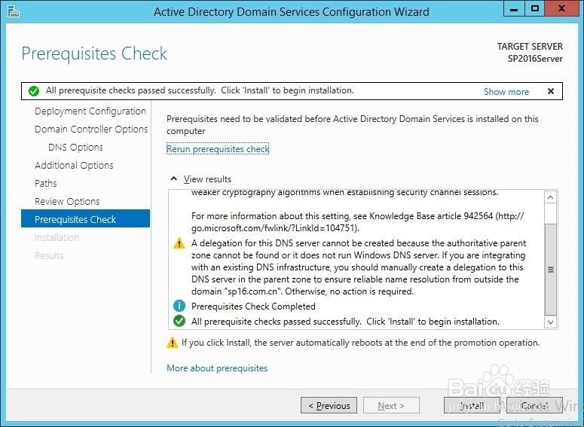Maximize the wizard window
The height and width of the screenshot is (427, 584).
(535, 8)
